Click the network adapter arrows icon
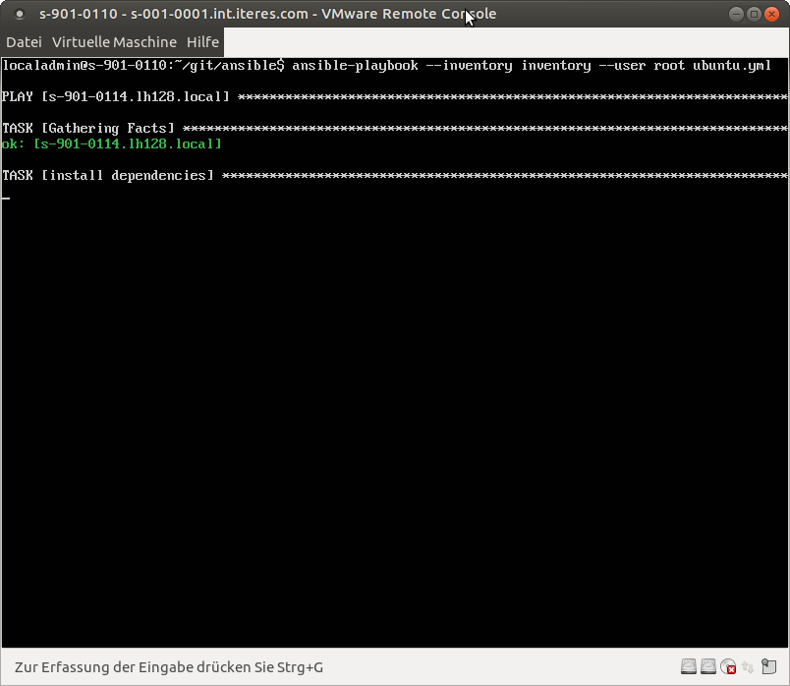This screenshot has height=686, width=790. (748, 667)
